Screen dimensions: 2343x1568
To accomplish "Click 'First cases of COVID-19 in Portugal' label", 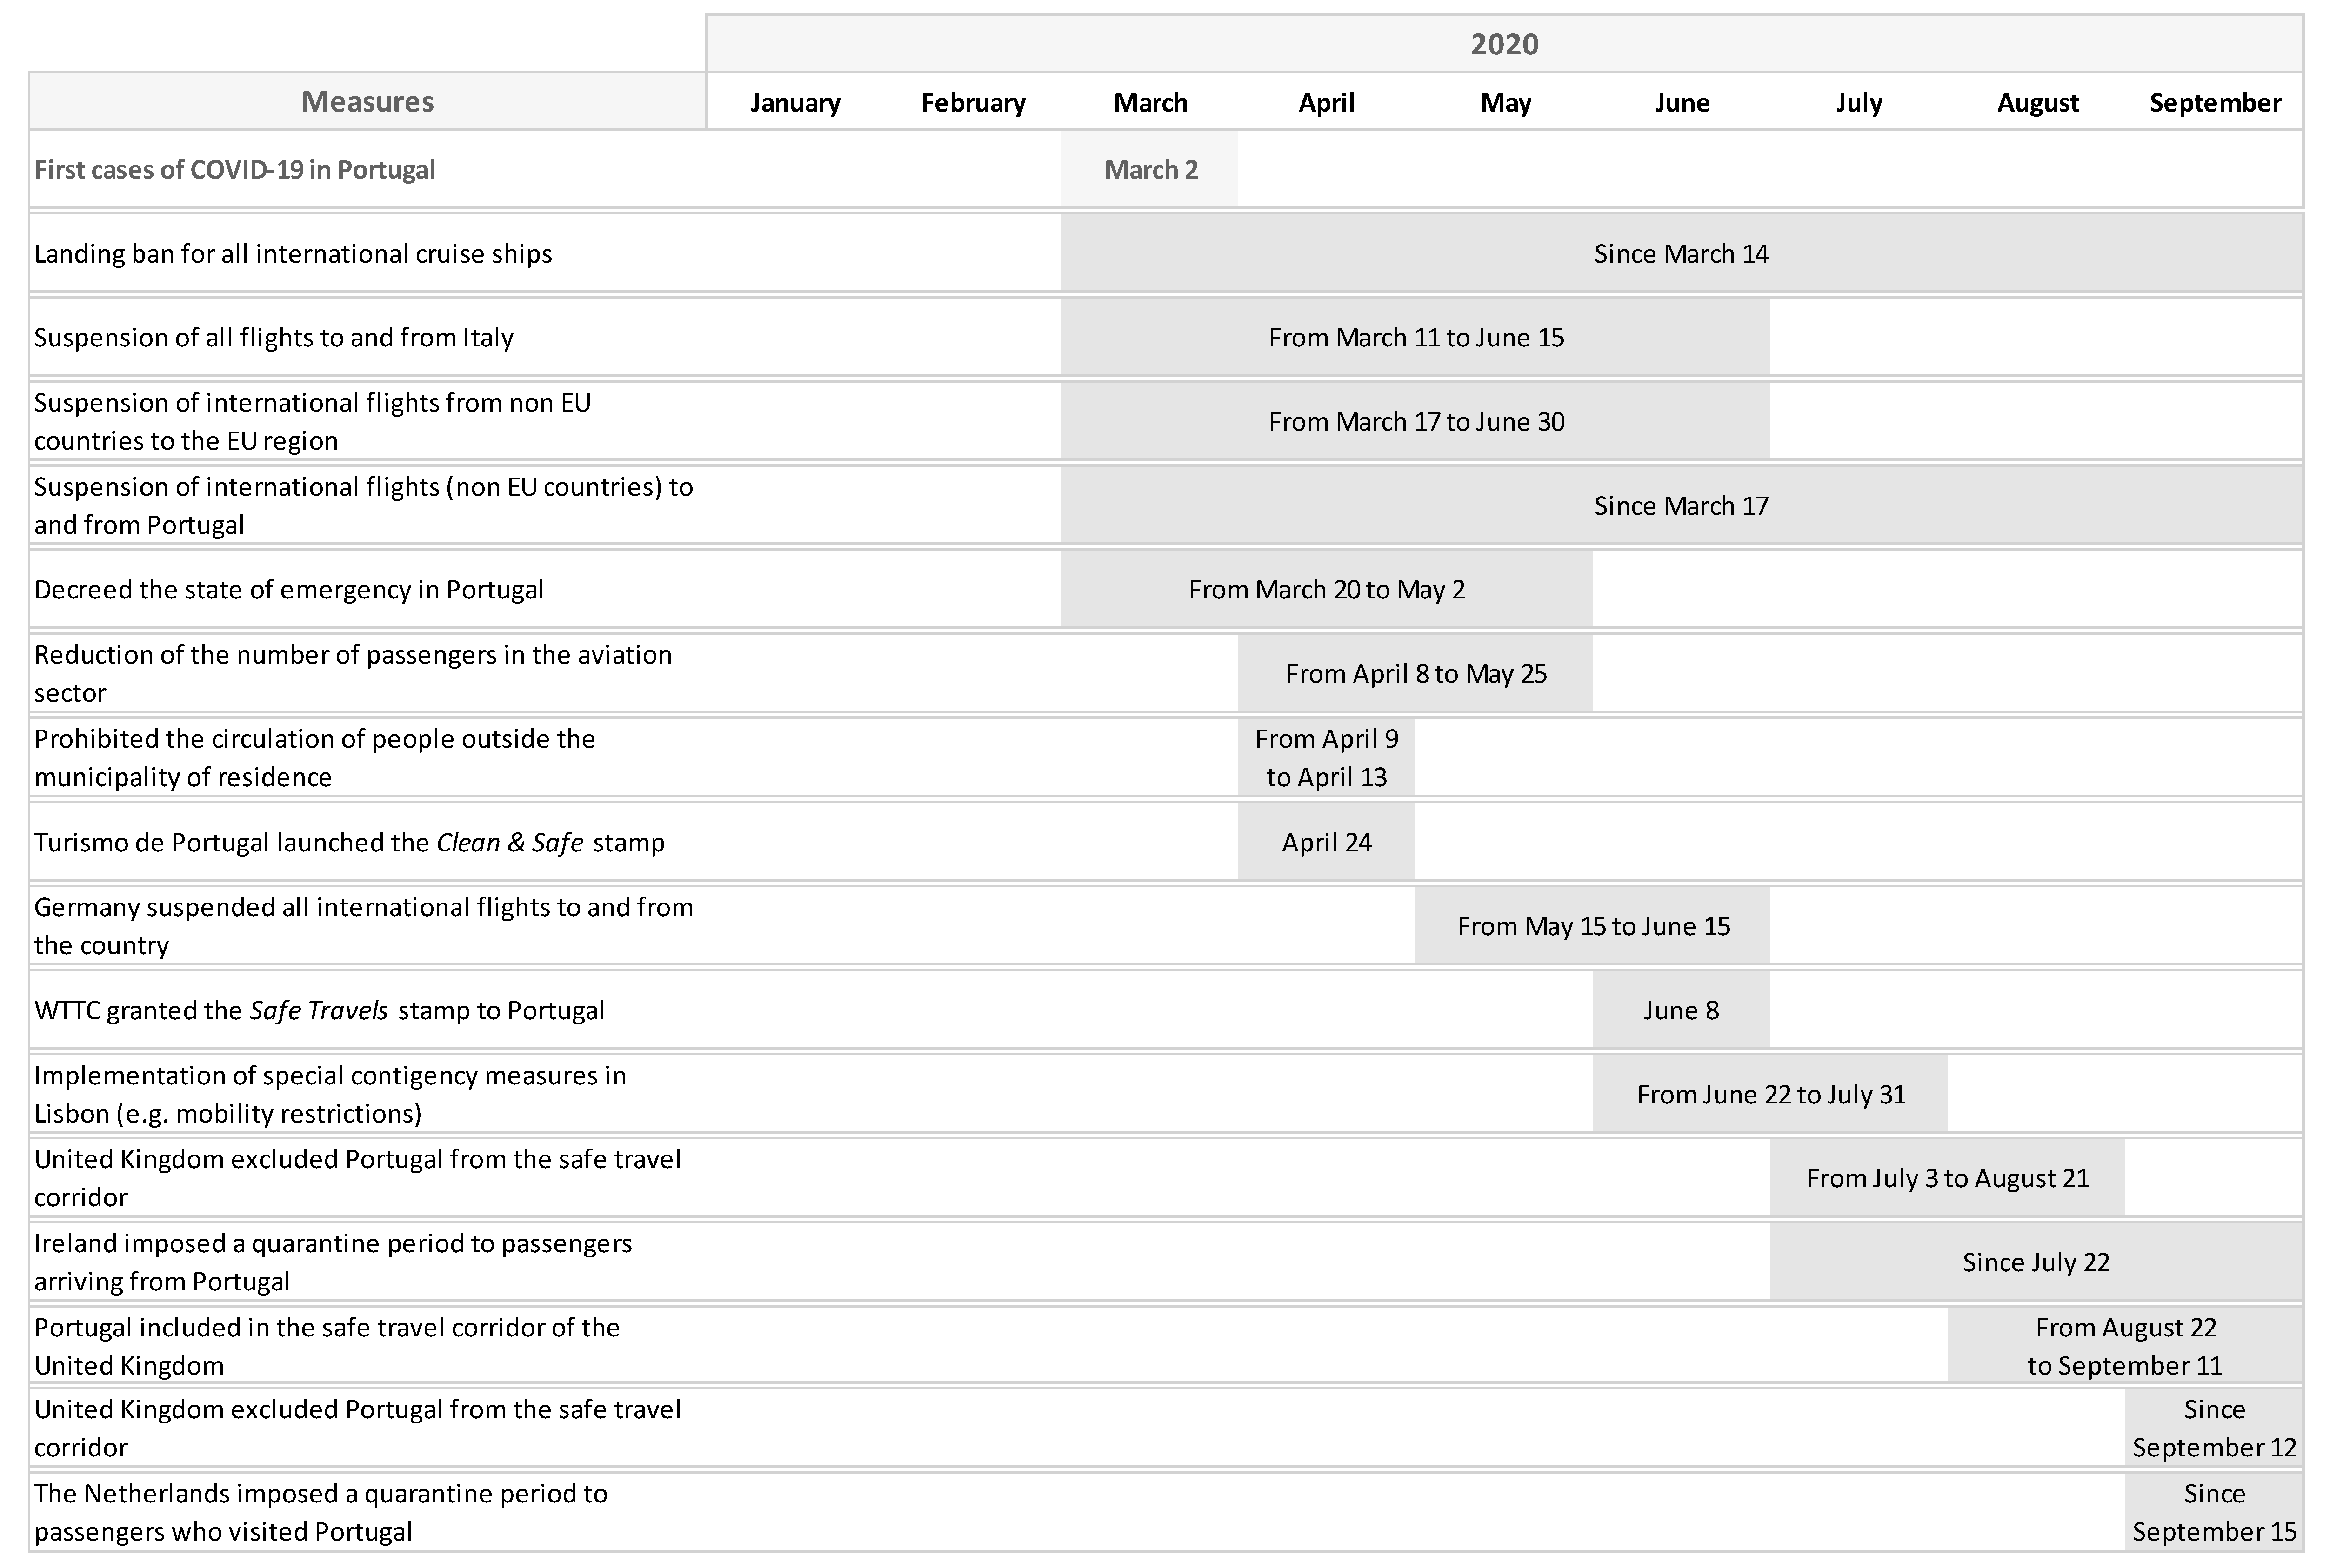I will pyautogui.click(x=234, y=170).
